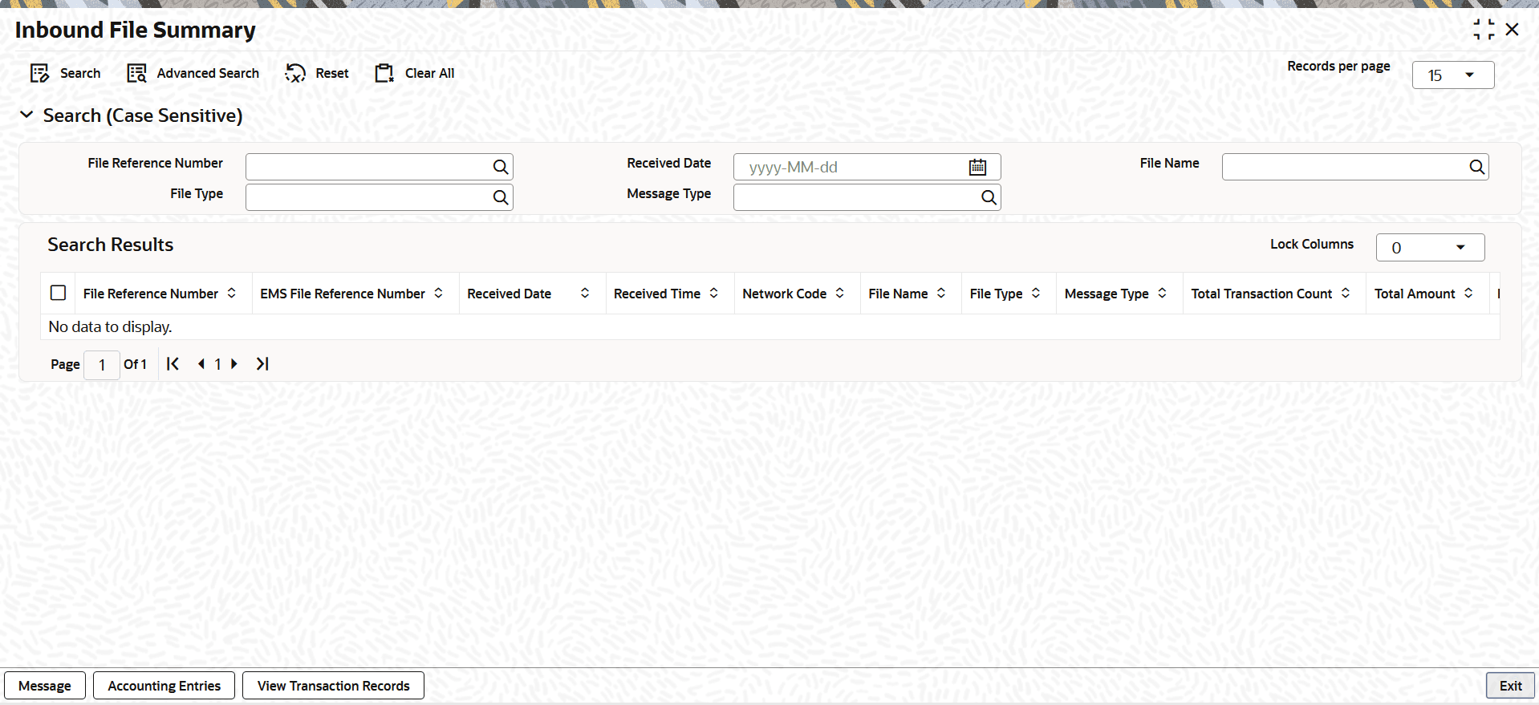Viewport: 1539px width, 705px height.
Task: Go to the first page of results
Action: click(x=173, y=364)
